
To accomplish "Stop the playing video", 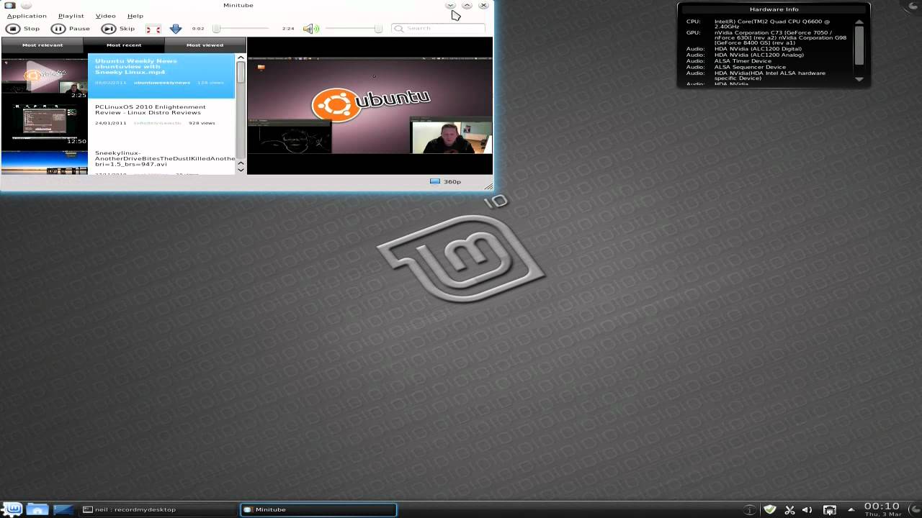I will pos(22,29).
